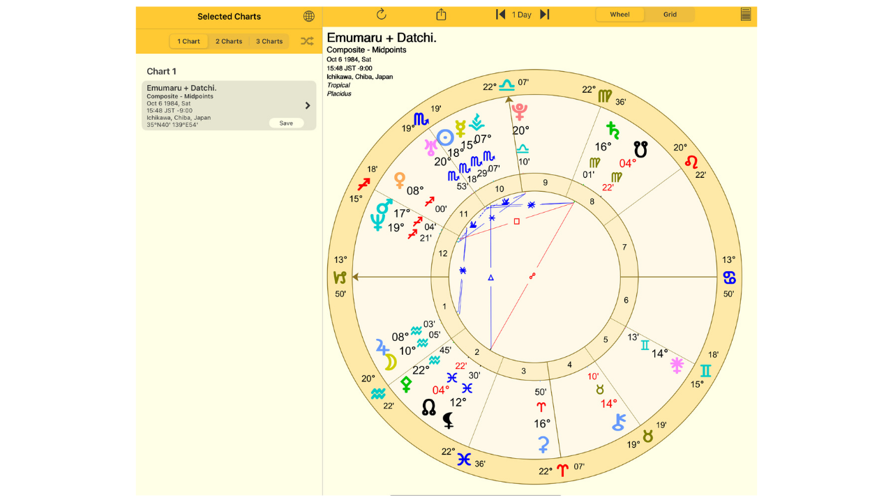The height and width of the screenshot is (502, 893).
Task: Switch to Wheel view
Action: (620, 15)
